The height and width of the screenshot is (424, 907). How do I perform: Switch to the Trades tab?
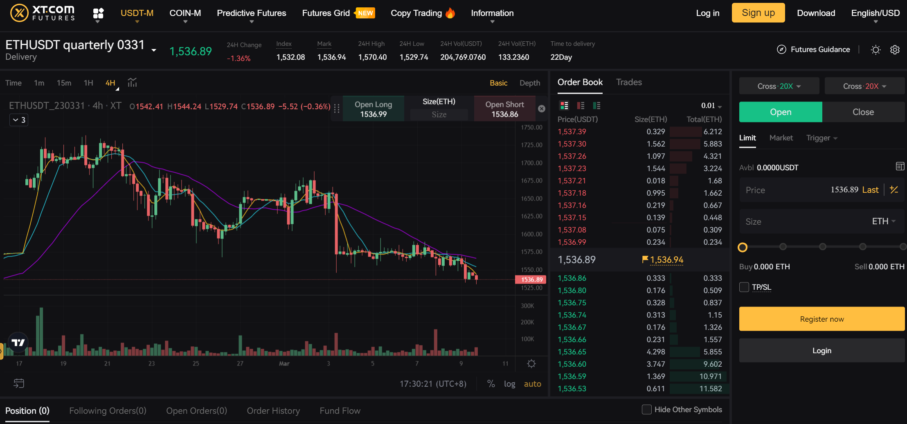pyautogui.click(x=629, y=82)
